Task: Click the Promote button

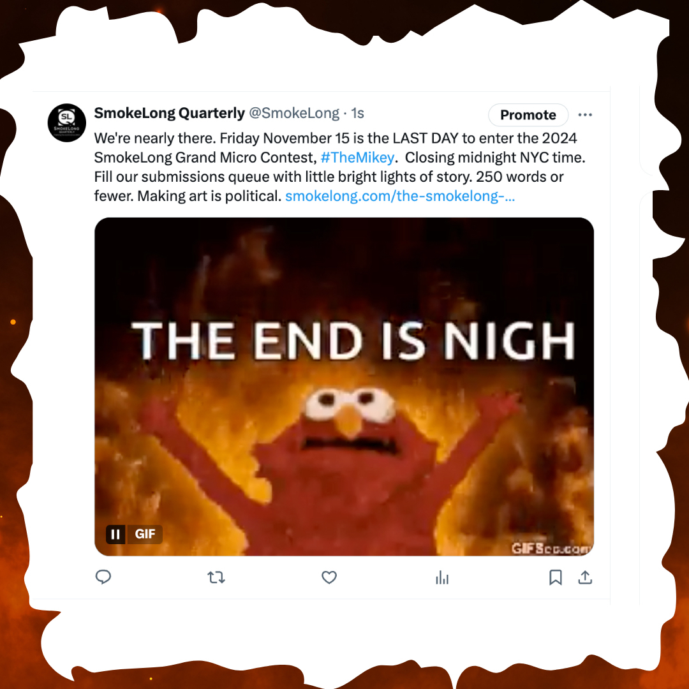Action: coord(528,115)
